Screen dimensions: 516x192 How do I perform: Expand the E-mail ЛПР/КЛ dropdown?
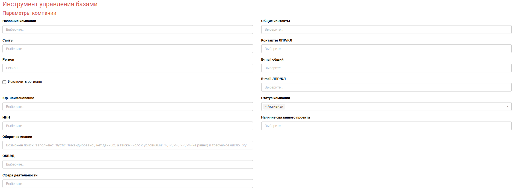click(386, 87)
